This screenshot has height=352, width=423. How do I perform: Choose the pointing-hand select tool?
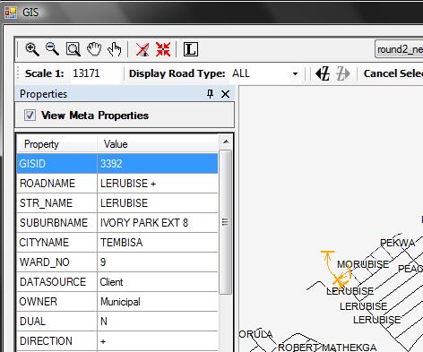pyautogui.click(x=115, y=49)
